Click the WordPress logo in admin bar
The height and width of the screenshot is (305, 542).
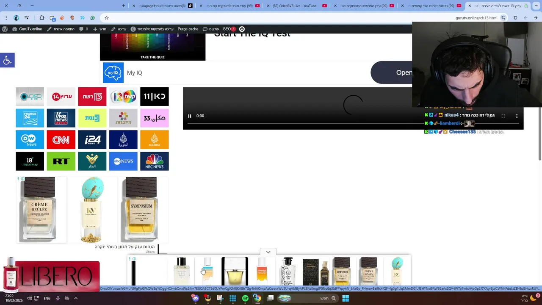(x=5, y=29)
